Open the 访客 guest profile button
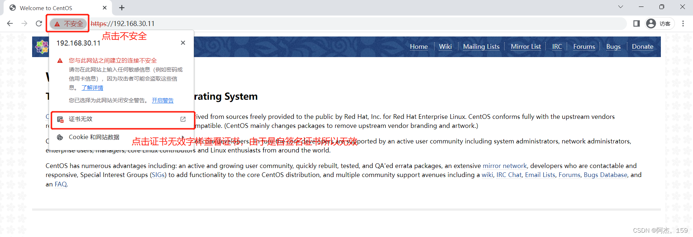The image size is (693, 237). click(x=659, y=23)
